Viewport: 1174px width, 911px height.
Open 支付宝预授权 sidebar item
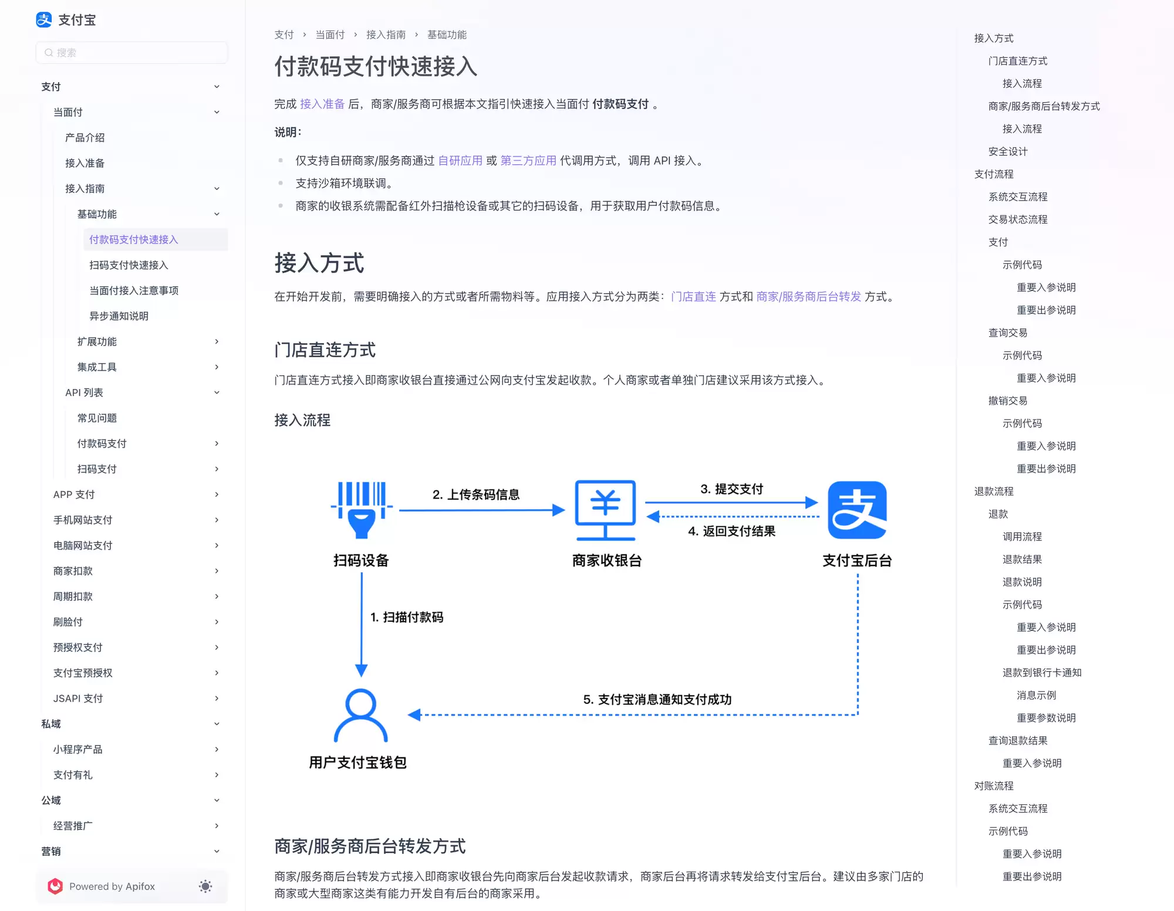click(x=83, y=673)
